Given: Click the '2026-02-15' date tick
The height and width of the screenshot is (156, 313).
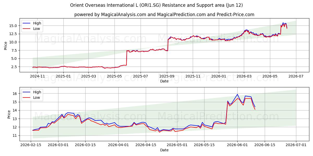Looking at the screenshot, I should tap(31, 145).
